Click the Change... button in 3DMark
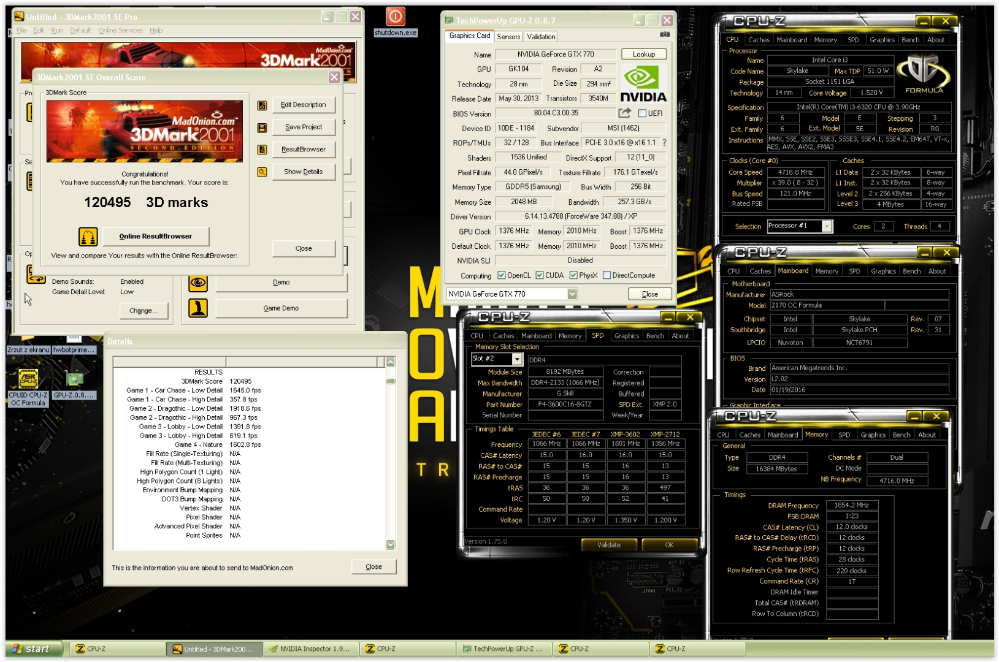Image resolution: width=999 pixels, height=662 pixels. [144, 311]
